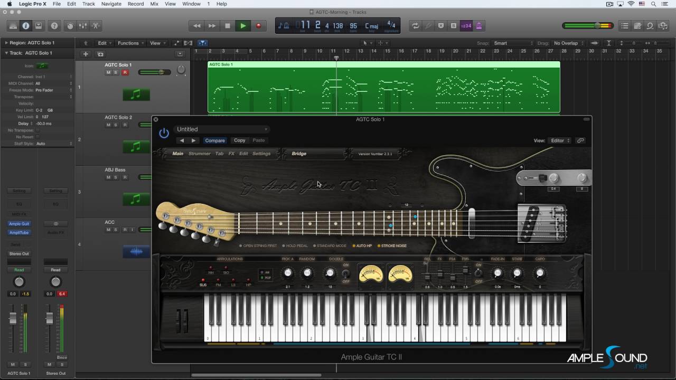676x380 pixels.
Task: Click the plugin link chain icon
Action: point(580,140)
